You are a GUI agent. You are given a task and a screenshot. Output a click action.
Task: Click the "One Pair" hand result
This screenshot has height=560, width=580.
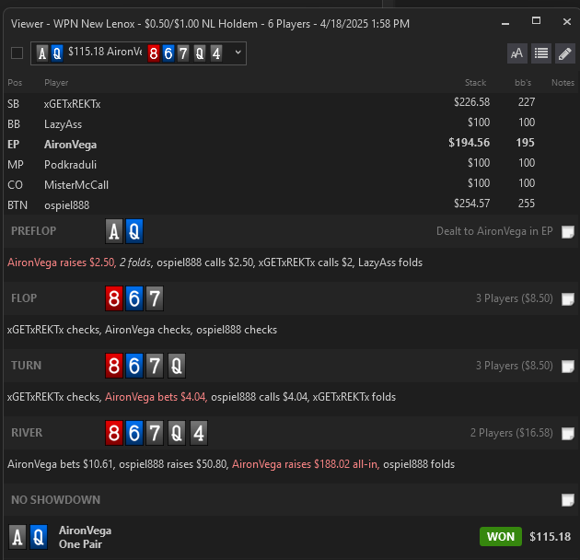click(80, 544)
